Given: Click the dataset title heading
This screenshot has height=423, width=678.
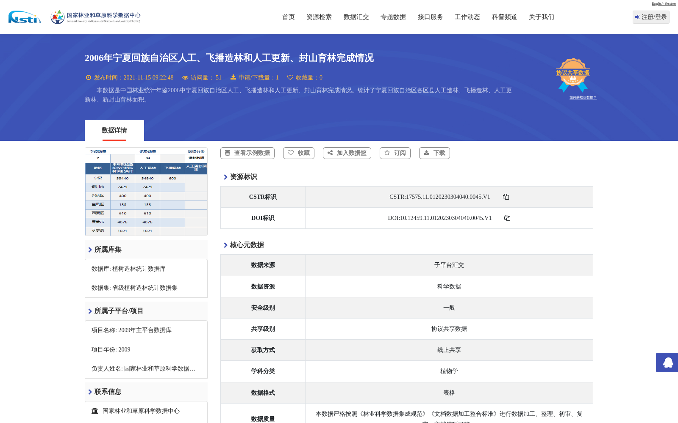Looking at the screenshot, I should pyautogui.click(x=229, y=58).
